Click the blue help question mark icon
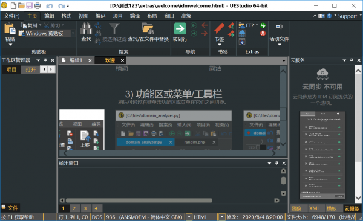 tap(329, 16)
